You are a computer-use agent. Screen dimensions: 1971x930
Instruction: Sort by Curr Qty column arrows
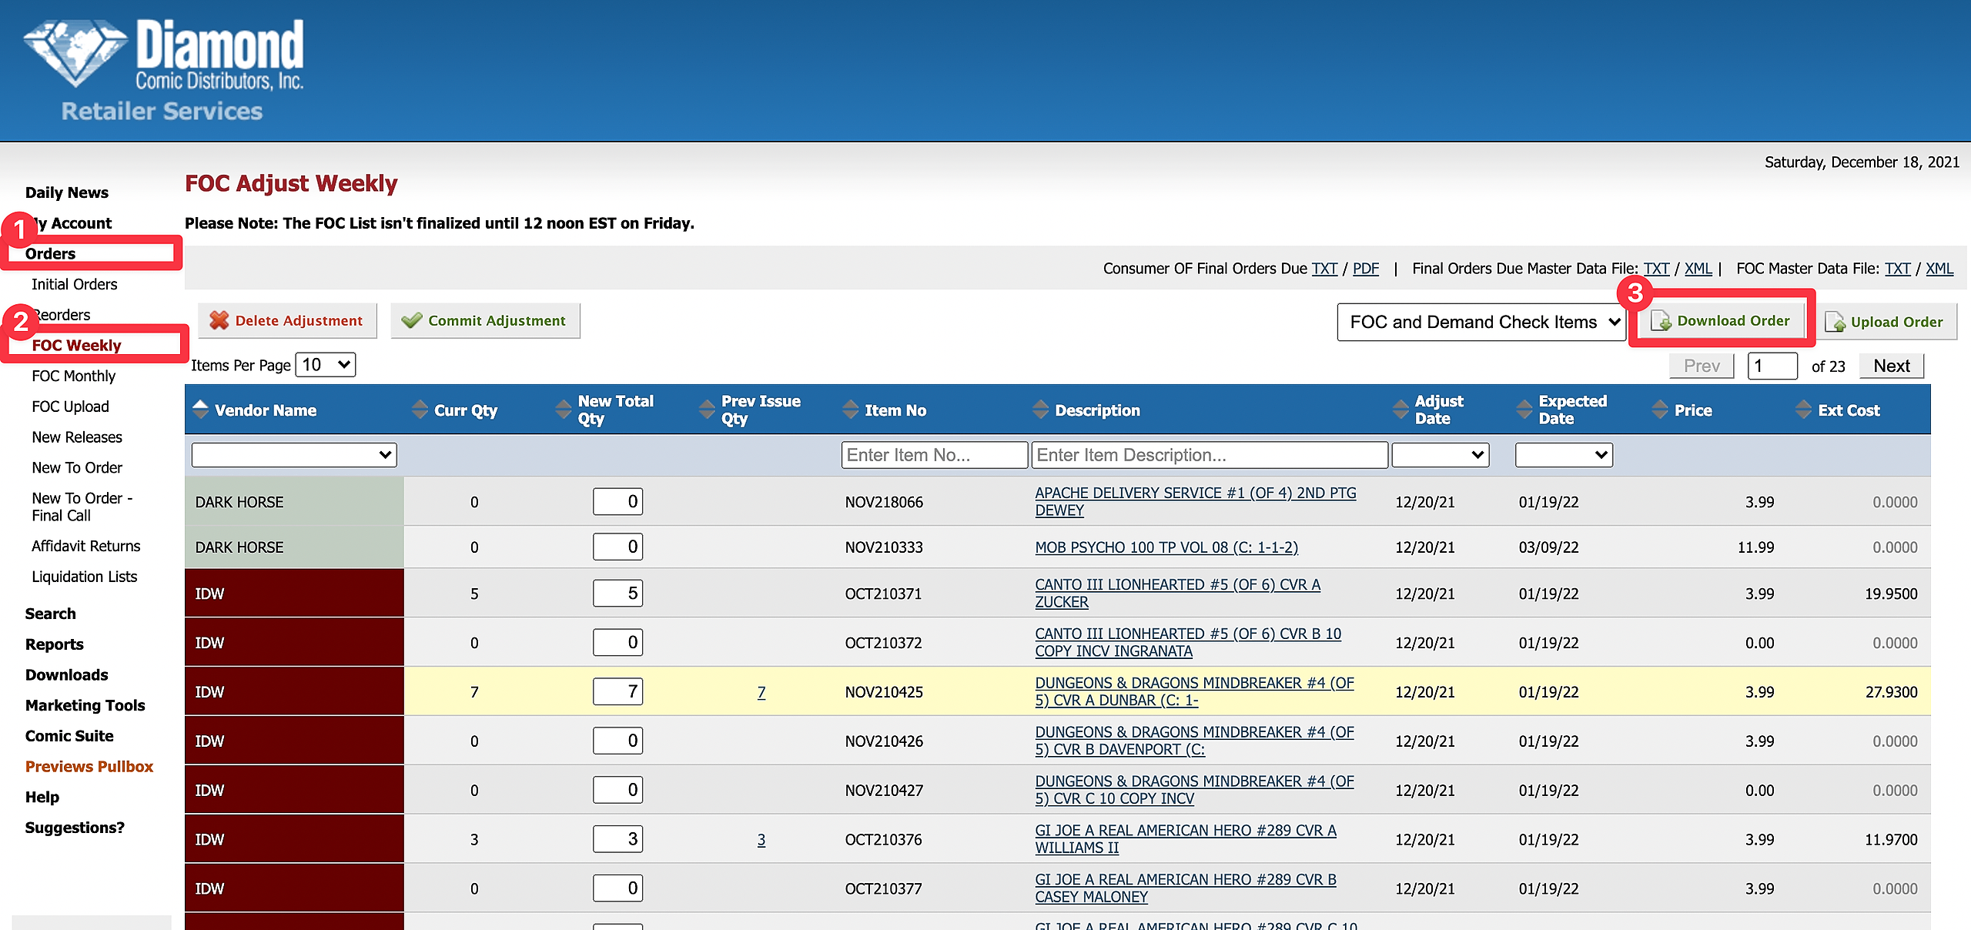click(420, 410)
